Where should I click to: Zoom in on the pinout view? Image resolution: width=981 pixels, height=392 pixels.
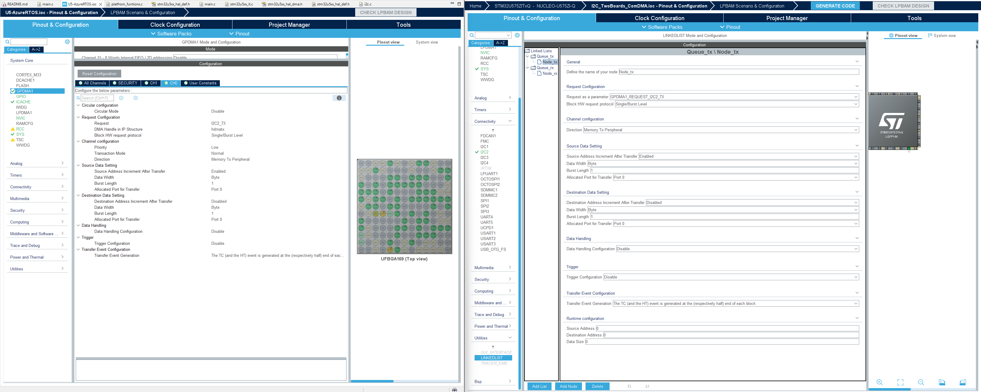879,382
